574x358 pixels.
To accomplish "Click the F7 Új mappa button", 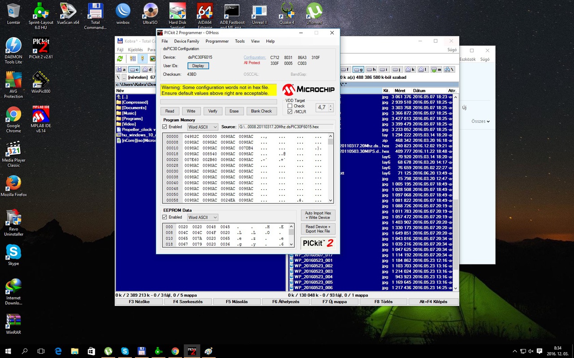I will [x=335, y=302].
